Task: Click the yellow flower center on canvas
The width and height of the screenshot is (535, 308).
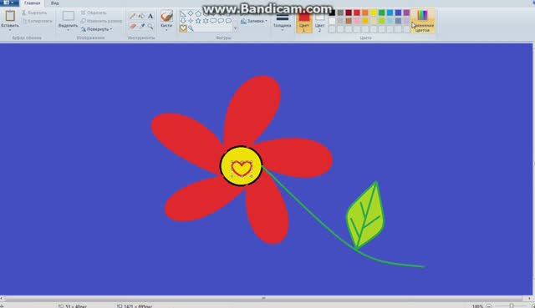Action: pyautogui.click(x=241, y=166)
